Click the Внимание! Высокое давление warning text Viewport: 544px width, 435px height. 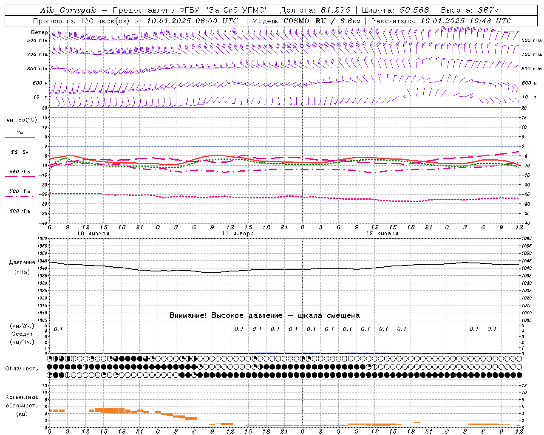(x=265, y=316)
